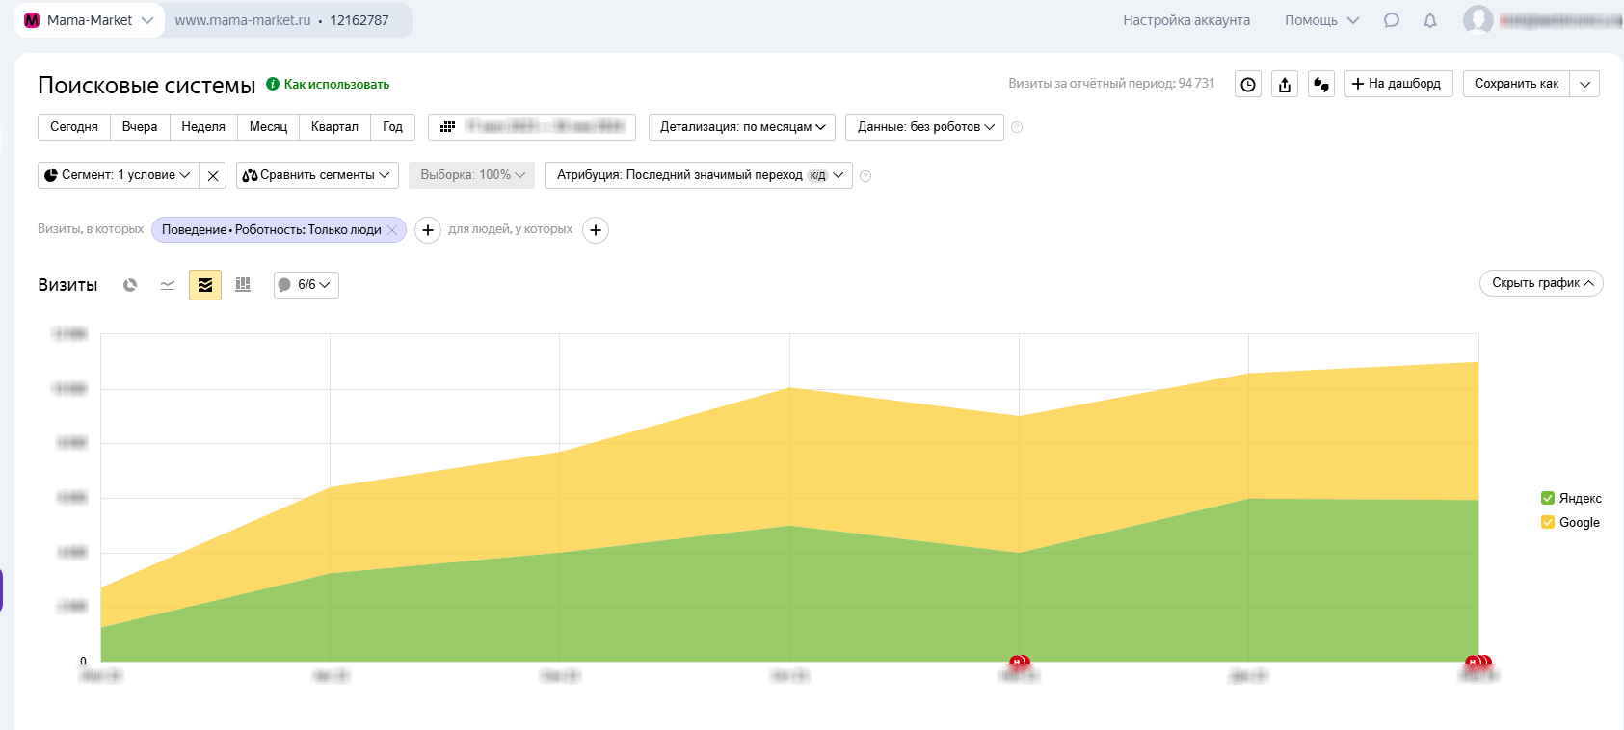1624x730 pixels.
Task: Select the pie chart view icon
Action: [x=130, y=285]
